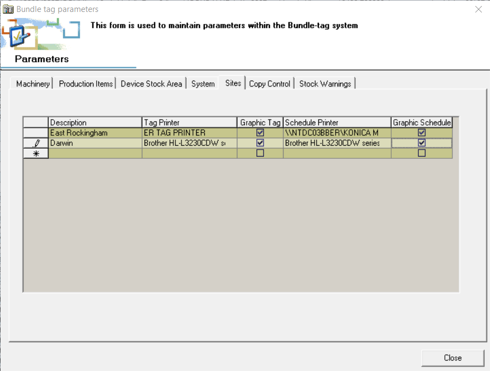
Task: Open the Production Items tab
Action: (85, 84)
